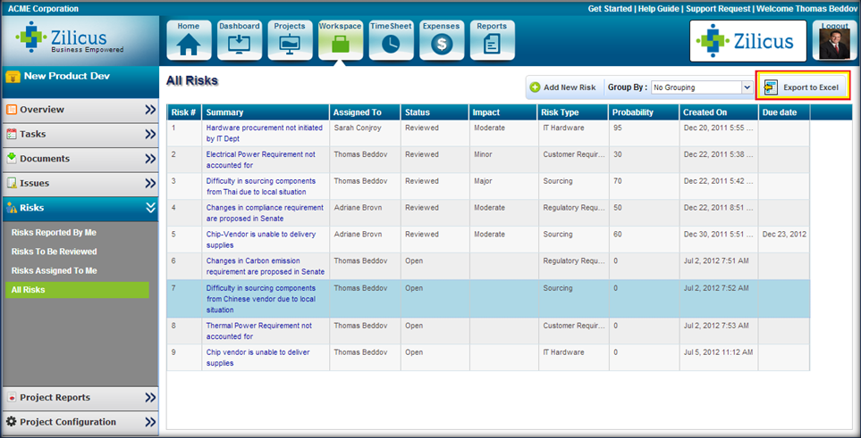Click Export to Excel button
This screenshot has height=438, width=861.
(x=802, y=87)
